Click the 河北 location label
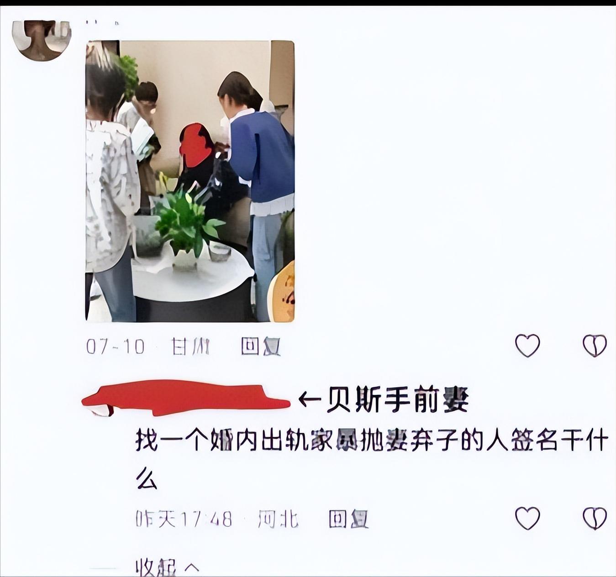Screen dimensions: 616x577 278,519
